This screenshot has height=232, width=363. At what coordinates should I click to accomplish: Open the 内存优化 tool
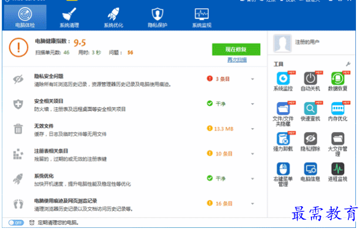[338, 112]
